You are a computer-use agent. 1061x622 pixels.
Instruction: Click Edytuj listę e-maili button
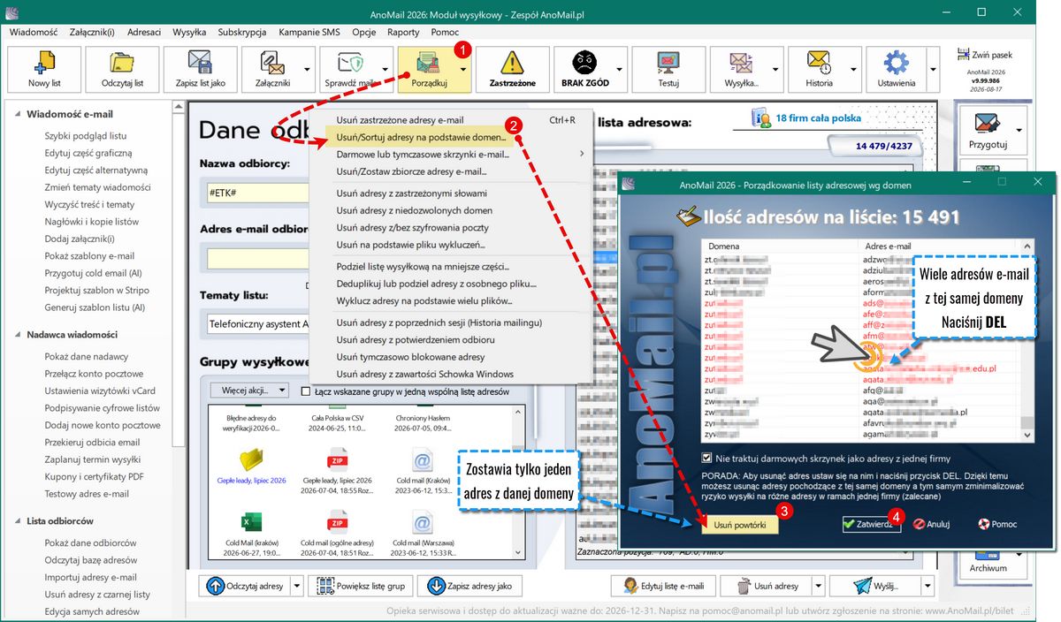tap(663, 586)
